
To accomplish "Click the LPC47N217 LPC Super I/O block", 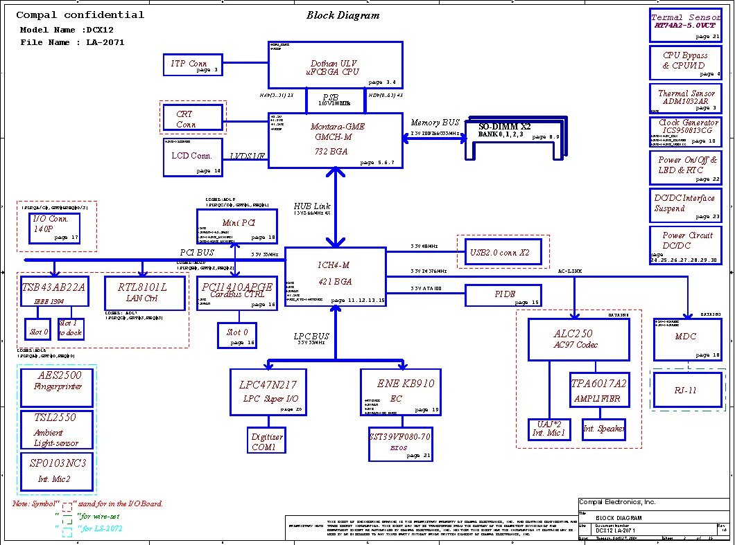I will point(268,393).
